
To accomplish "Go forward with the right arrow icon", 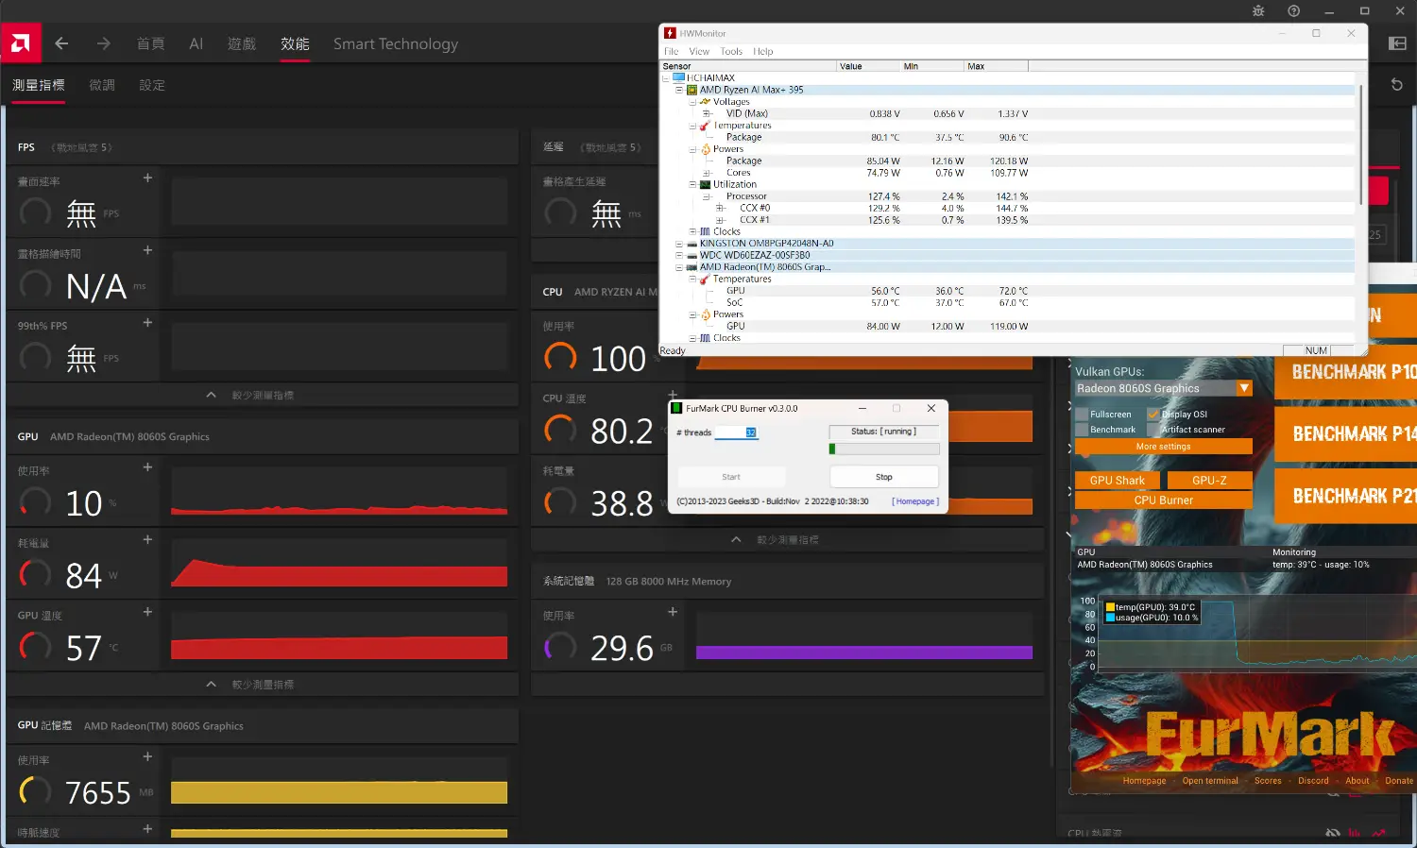I will 103,43.
